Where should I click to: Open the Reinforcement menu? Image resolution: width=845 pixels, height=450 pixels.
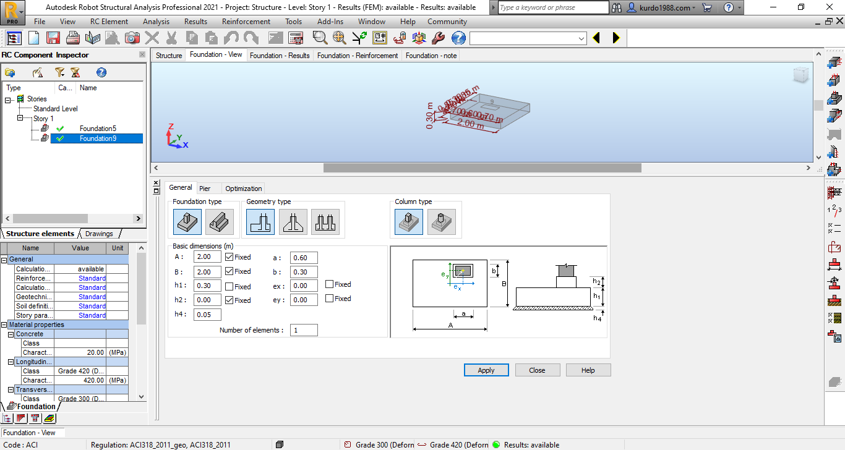[x=246, y=21]
